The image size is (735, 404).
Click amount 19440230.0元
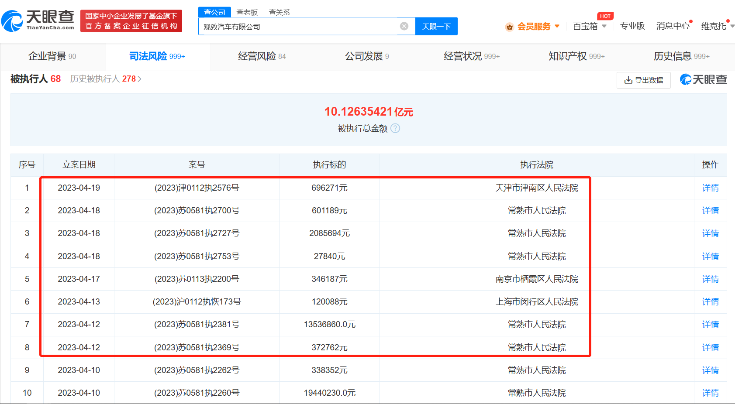coord(330,393)
